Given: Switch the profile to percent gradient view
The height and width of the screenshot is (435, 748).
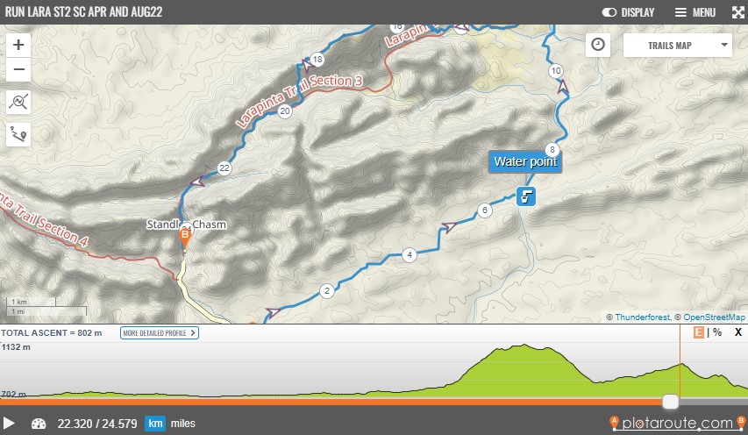Looking at the screenshot, I should click(x=717, y=332).
